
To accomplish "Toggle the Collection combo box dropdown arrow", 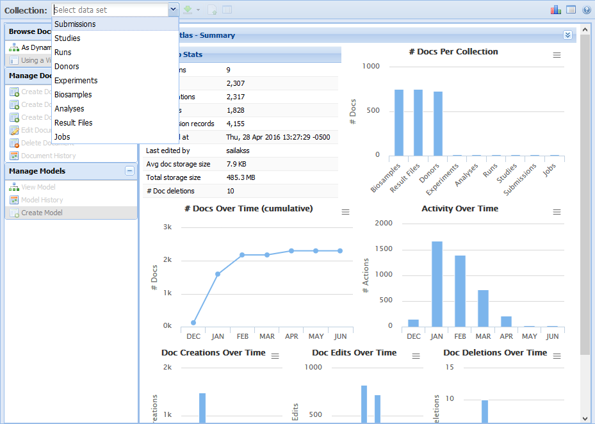I will tap(173, 10).
